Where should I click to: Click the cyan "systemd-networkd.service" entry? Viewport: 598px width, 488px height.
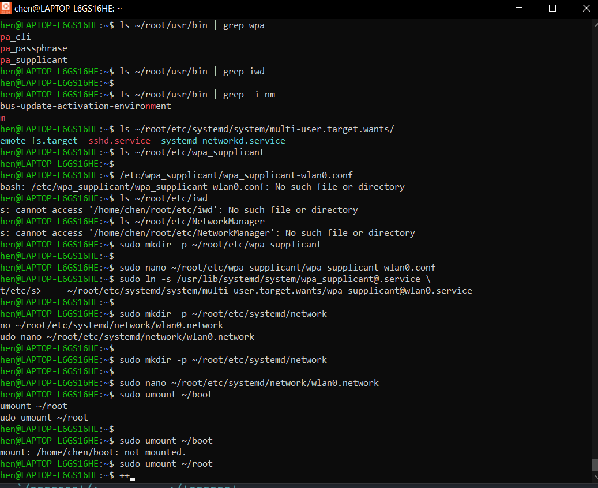click(x=223, y=141)
